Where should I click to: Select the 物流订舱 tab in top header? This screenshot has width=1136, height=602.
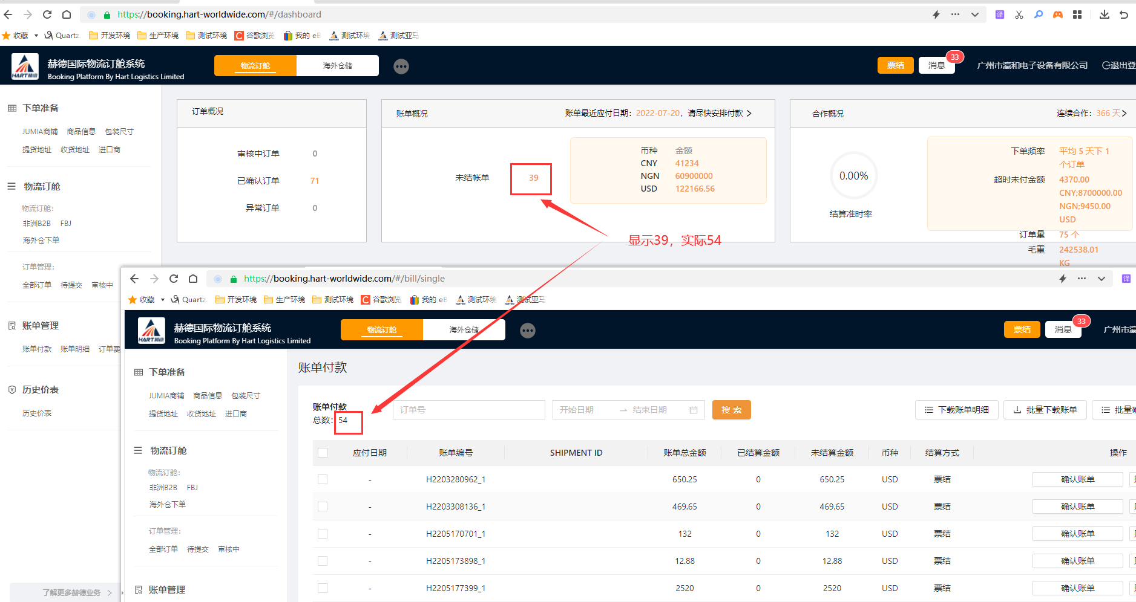[x=255, y=66]
